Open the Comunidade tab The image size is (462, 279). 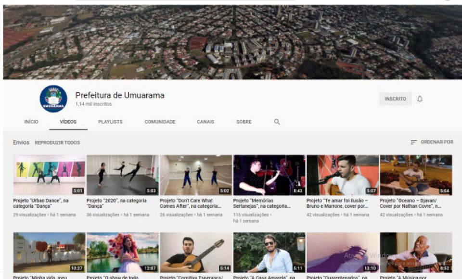[160, 122]
